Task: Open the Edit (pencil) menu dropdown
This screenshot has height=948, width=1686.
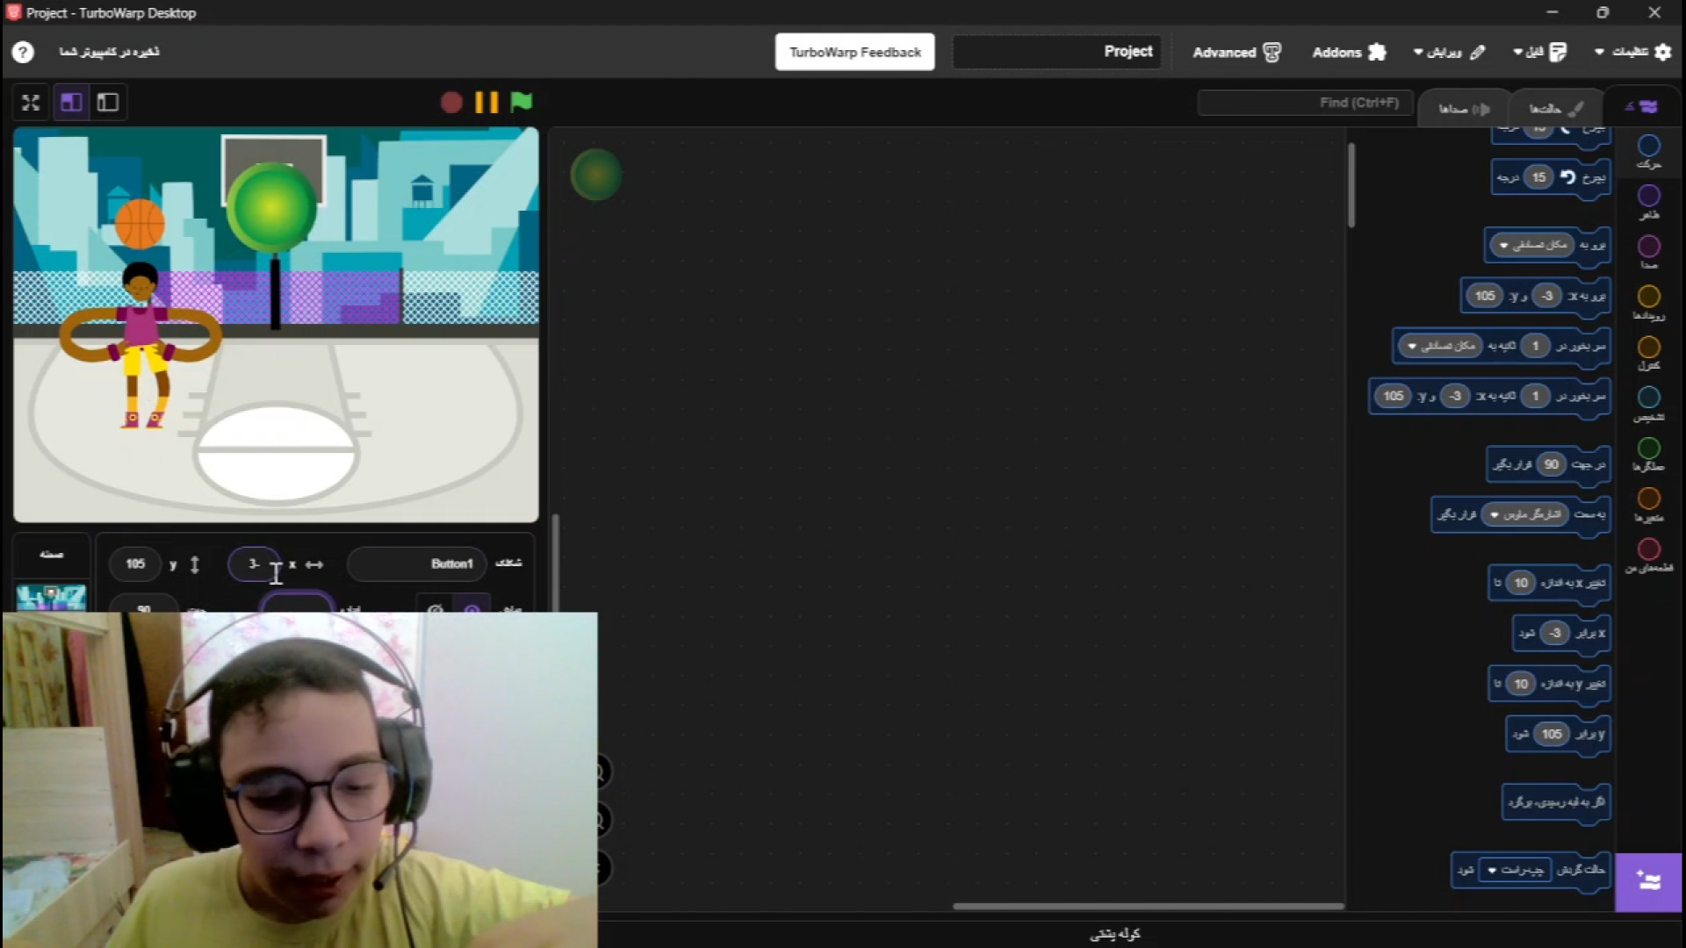Action: [1449, 52]
